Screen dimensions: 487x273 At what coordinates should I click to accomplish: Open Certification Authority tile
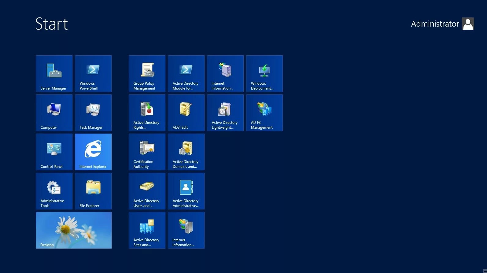(x=147, y=152)
